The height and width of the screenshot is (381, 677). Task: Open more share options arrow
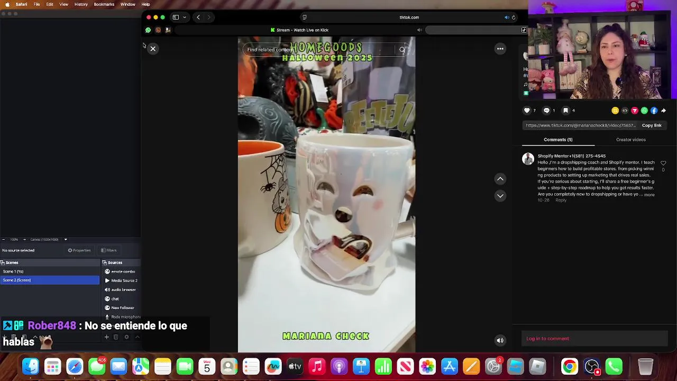click(x=664, y=111)
